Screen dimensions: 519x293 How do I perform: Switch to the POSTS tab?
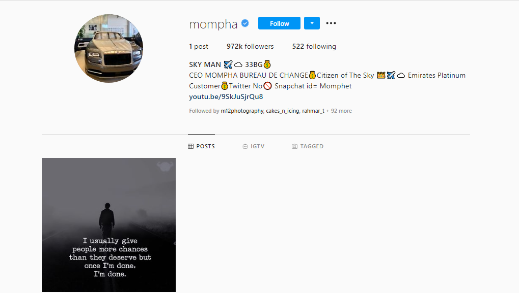pyautogui.click(x=201, y=146)
